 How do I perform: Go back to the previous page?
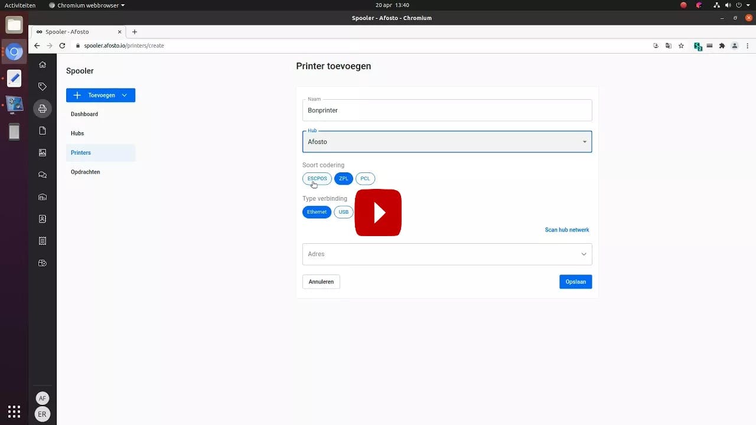(x=37, y=45)
